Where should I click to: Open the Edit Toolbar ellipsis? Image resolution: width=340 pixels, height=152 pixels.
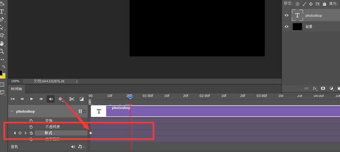pos(2,59)
